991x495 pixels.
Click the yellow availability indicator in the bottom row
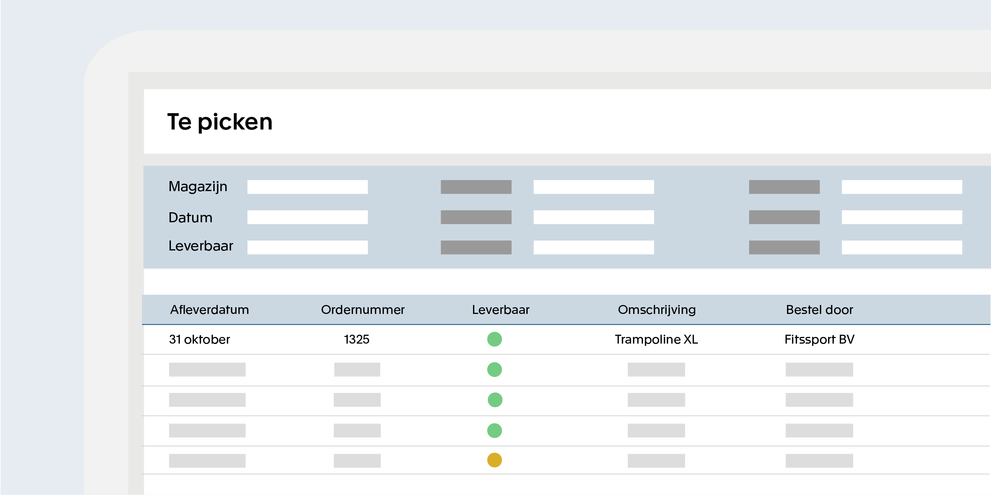point(495,460)
